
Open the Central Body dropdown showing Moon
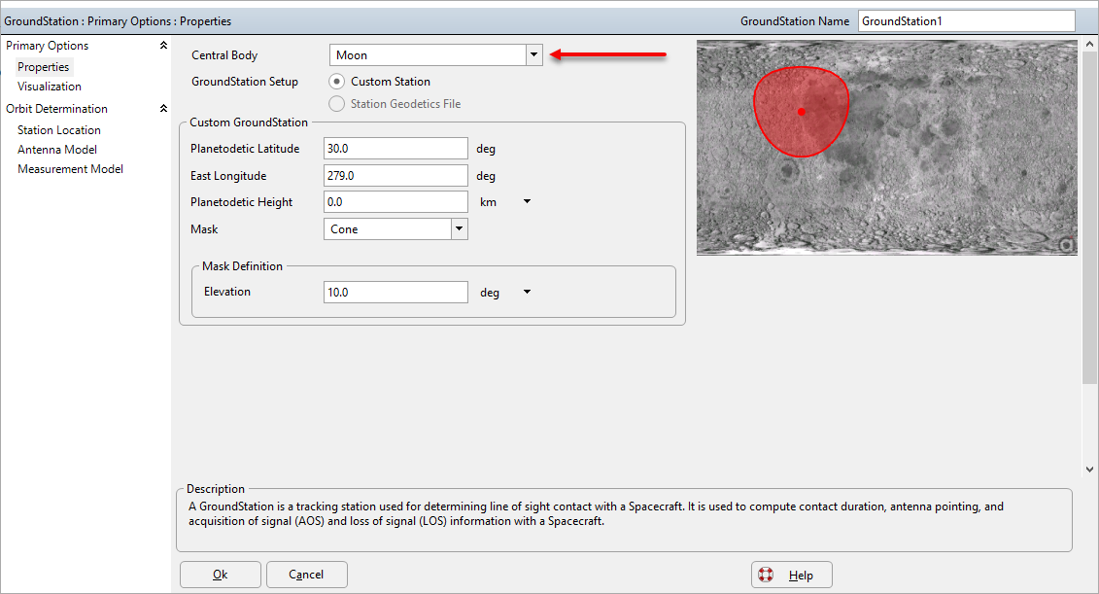point(533,54)
